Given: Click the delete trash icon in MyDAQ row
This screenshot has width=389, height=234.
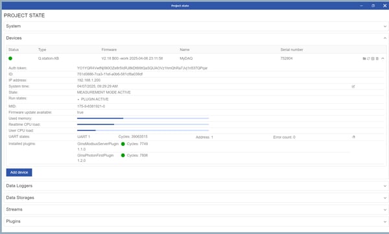Looking at the screenshot, I should 377,58.
